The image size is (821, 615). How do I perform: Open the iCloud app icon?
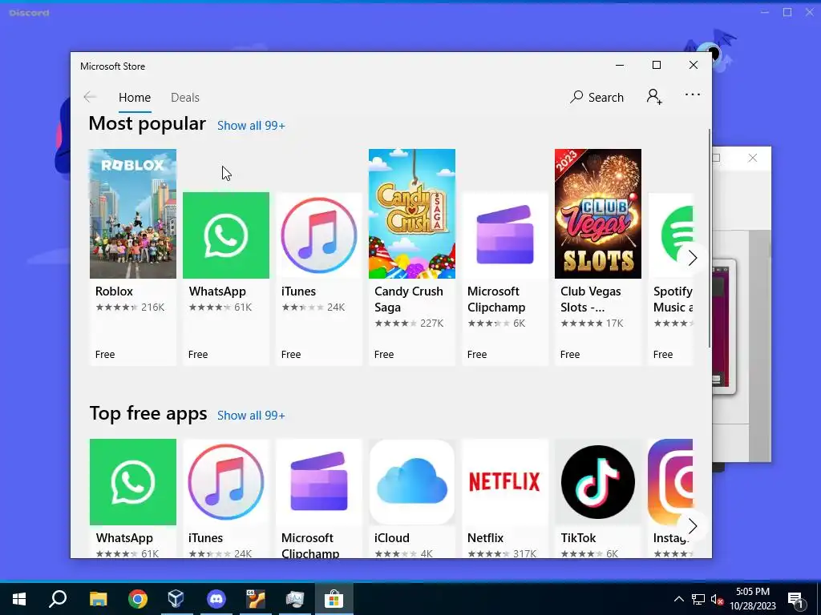coord(412,481)
